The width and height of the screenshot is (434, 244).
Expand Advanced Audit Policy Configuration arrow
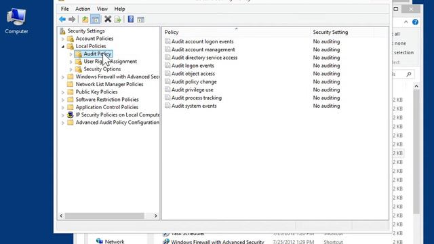63,123
